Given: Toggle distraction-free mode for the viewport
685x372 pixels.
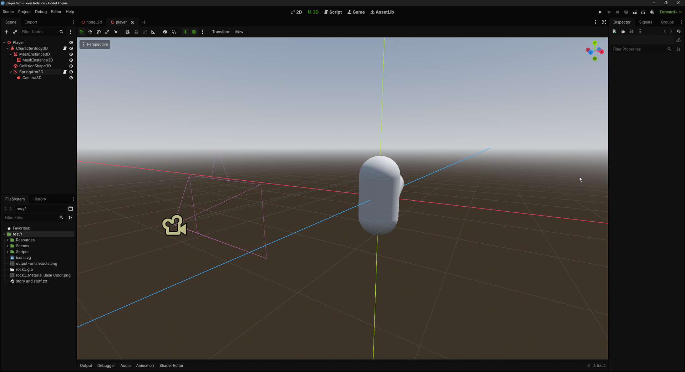Looking at the screenshot, I should 604,22.
